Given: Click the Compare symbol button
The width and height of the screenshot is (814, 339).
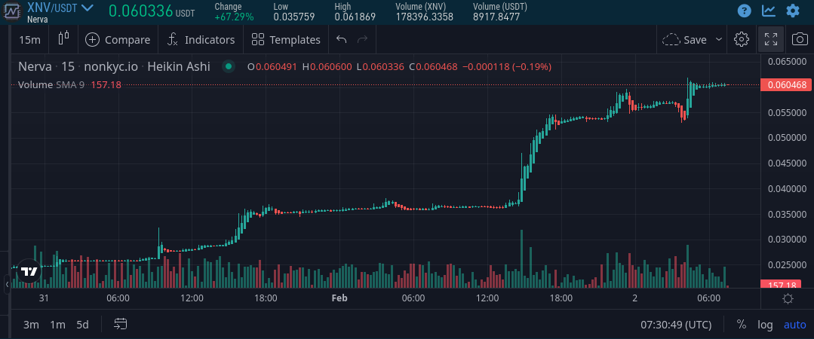Looking at the screenshot, I should pos(118,40).
